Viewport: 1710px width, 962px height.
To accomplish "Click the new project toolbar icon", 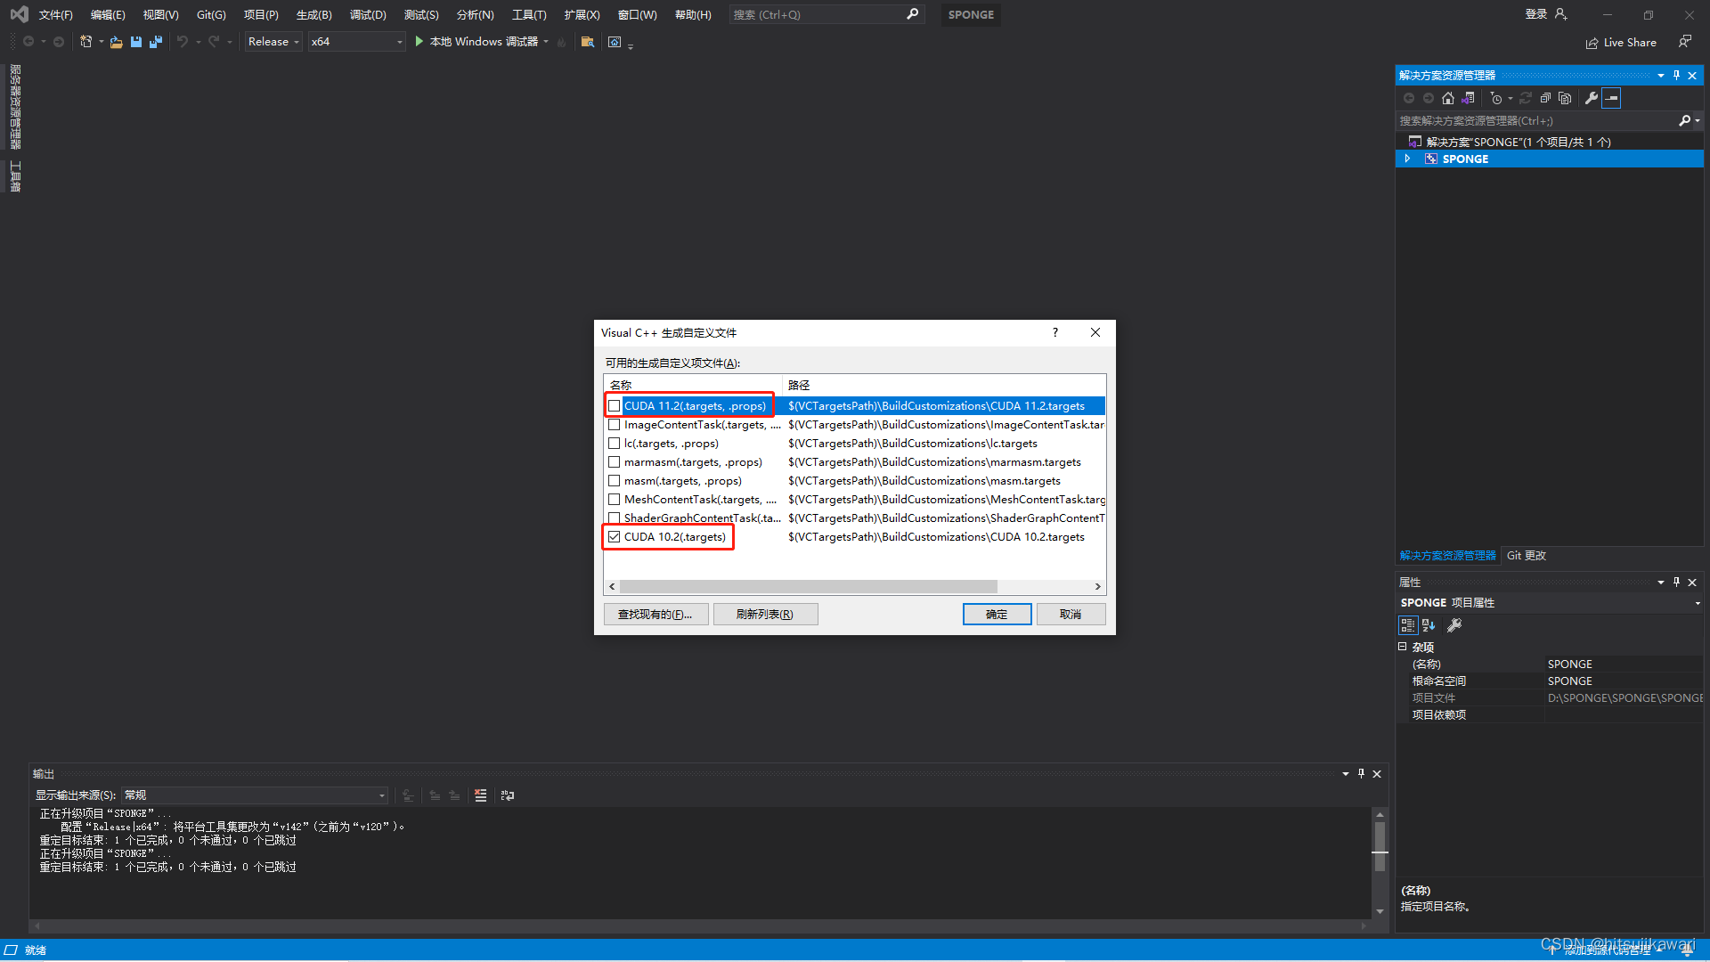I will coord(85,42).
